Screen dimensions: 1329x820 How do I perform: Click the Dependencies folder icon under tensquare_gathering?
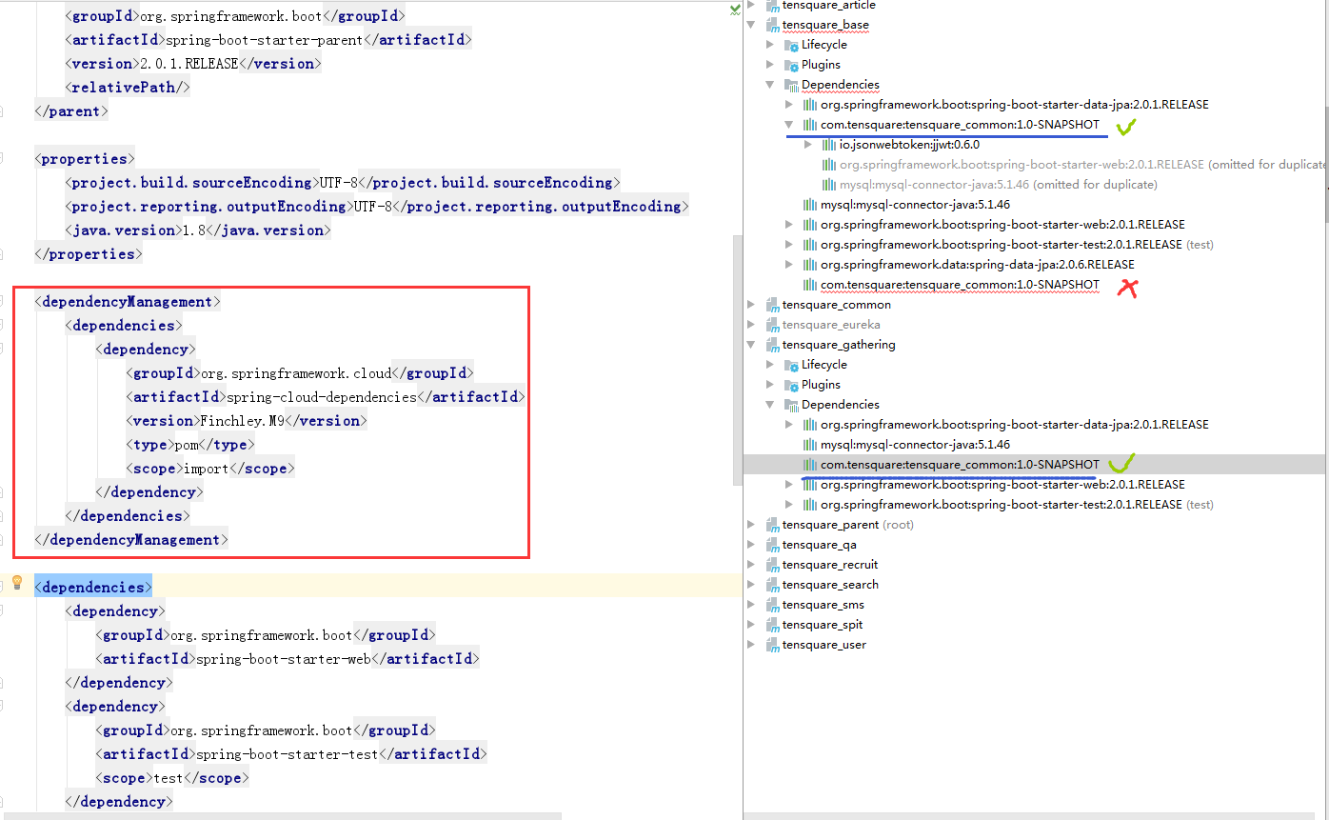point(792,405)
